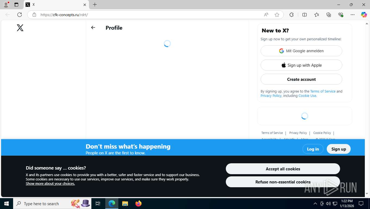This screenshot has width=370, height=209.
Task: Open a new tab
Action: 95,5
